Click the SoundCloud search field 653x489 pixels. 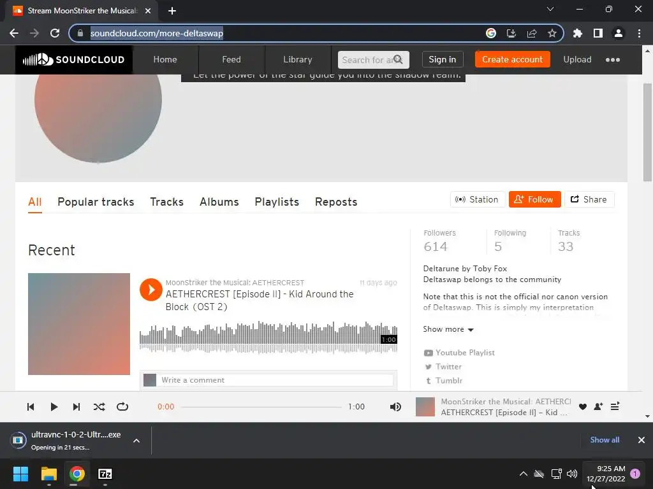click(x=373, y=59)
